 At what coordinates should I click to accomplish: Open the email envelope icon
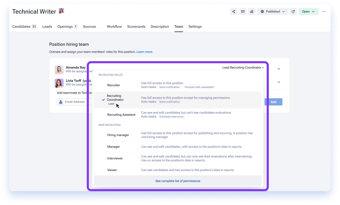point(243,11)
